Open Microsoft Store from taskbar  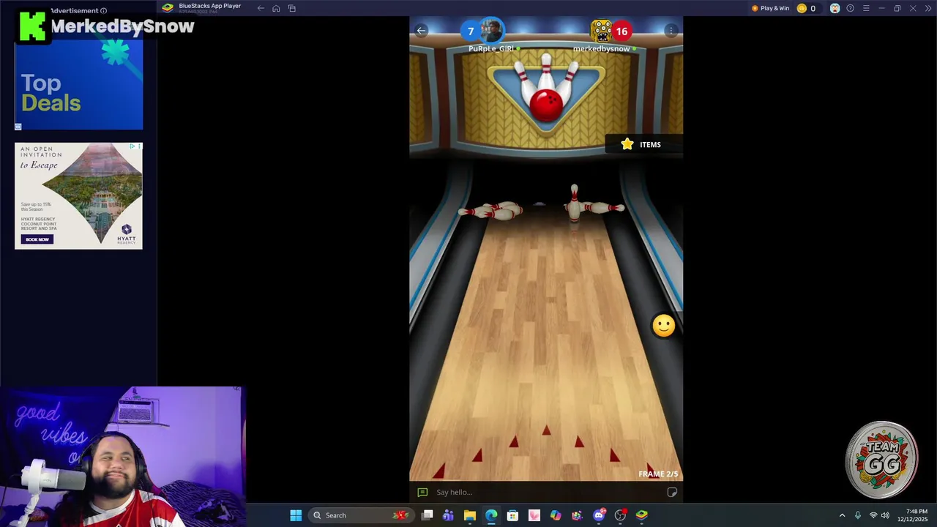click(x=512, y=515)
